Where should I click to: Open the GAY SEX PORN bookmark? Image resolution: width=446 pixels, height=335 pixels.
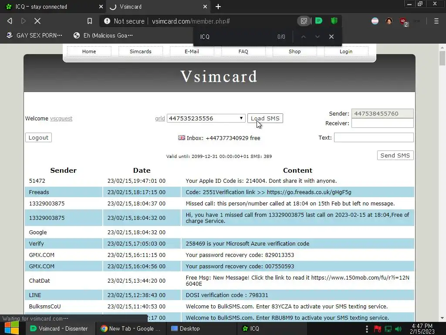pos(35,35)
